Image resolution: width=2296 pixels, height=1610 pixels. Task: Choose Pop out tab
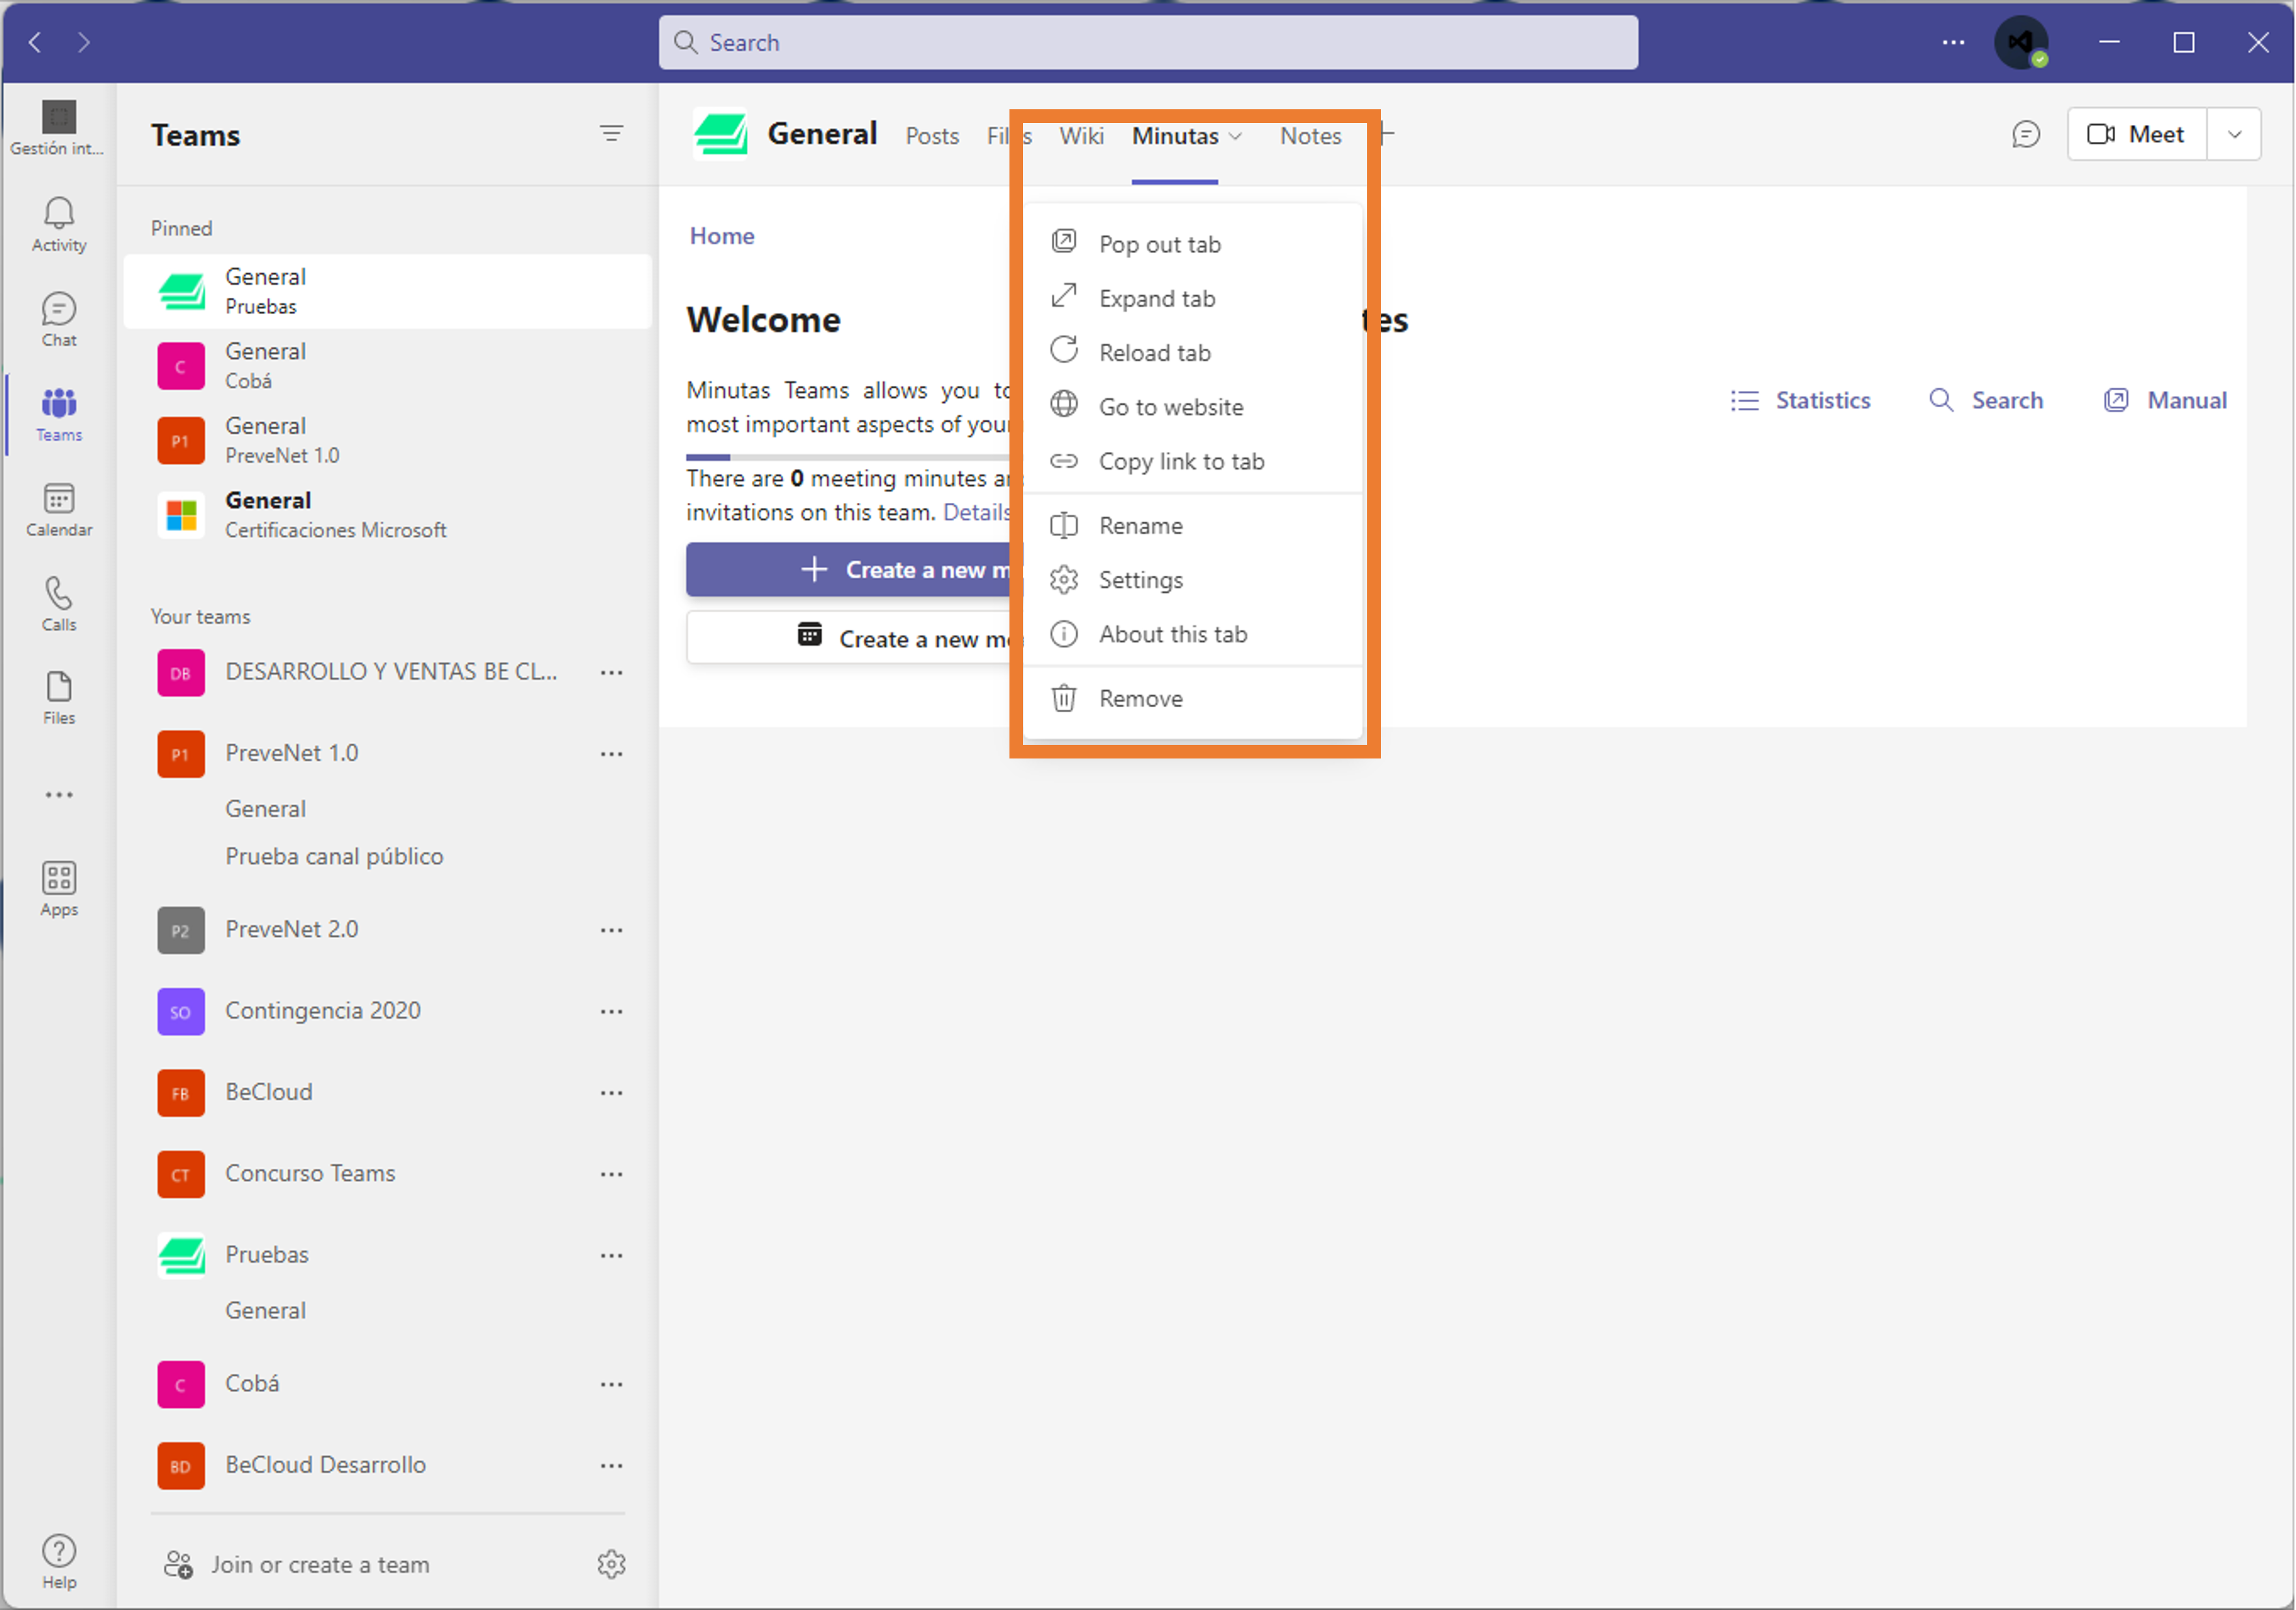(x=1193, y=244)
